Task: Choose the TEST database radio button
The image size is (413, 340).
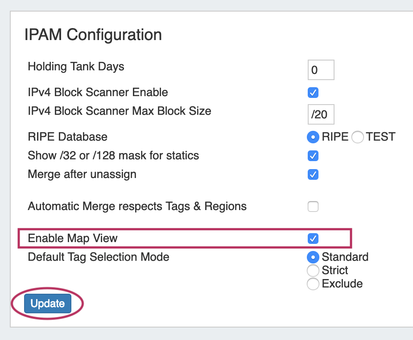Action: point(358,137)
